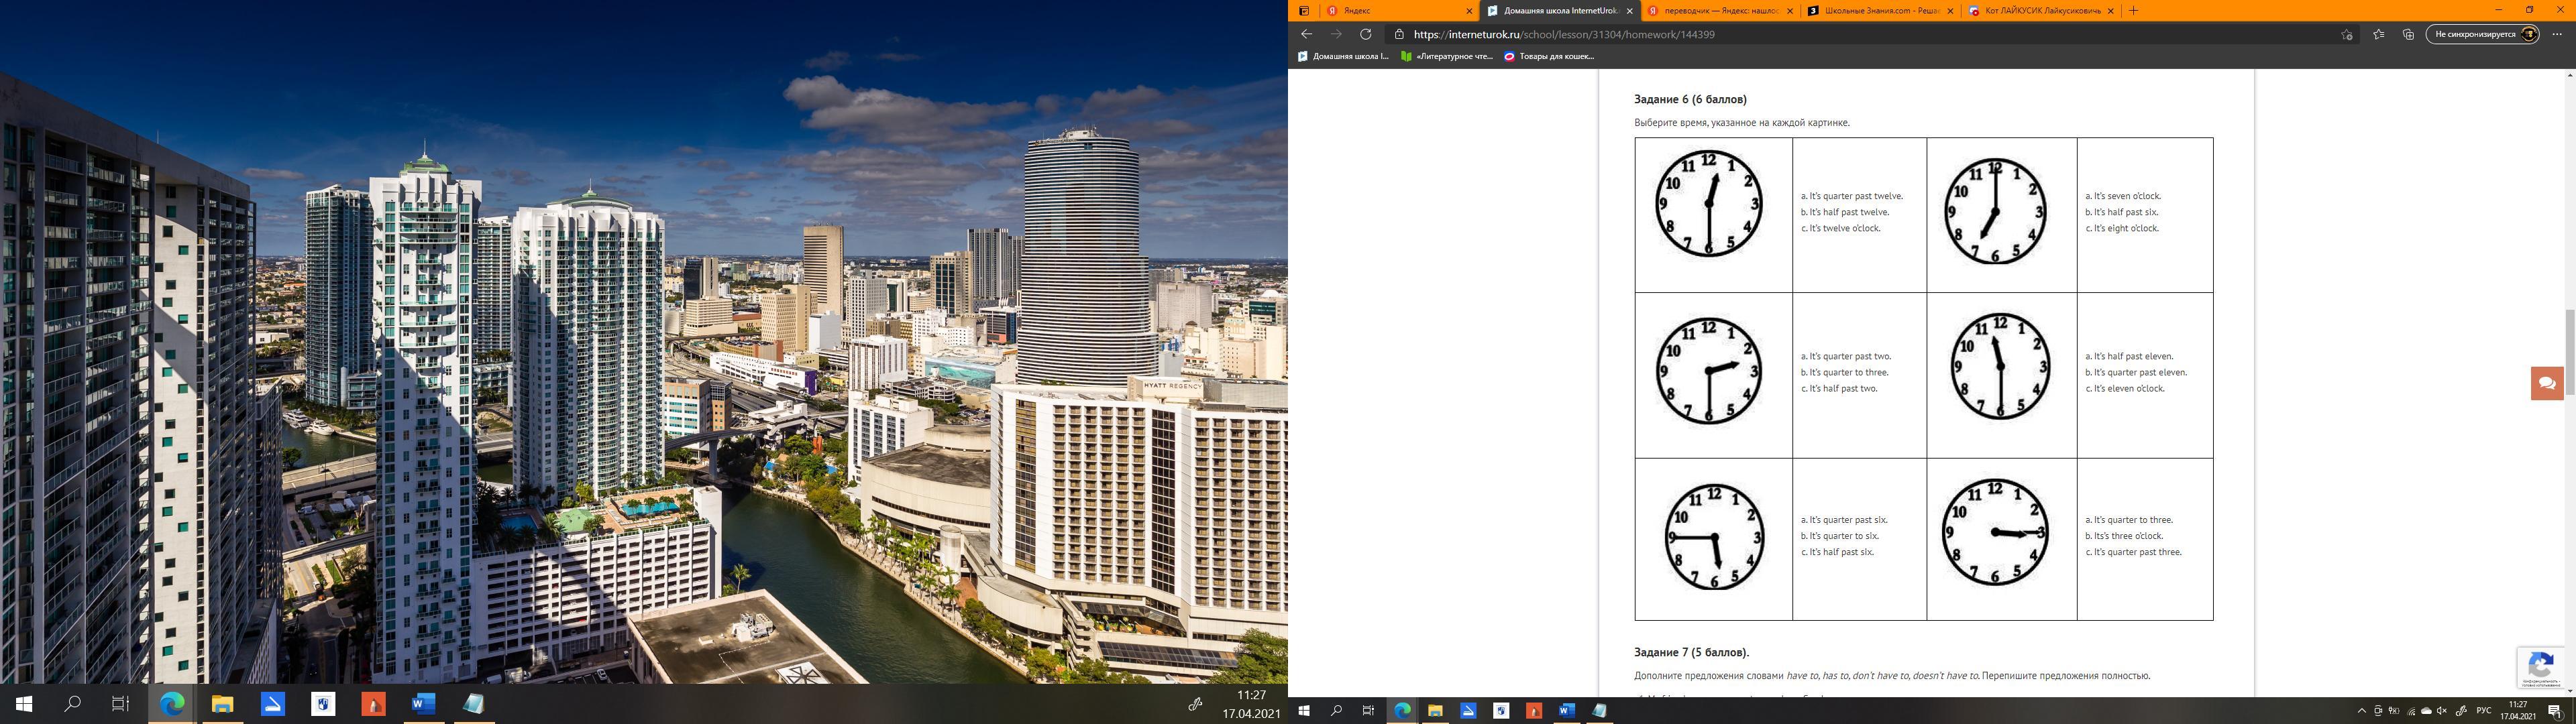Open the browser settings three-dots menu
The height and width of the screenshot is (724, 2576).
click(x=2557, y=34)
